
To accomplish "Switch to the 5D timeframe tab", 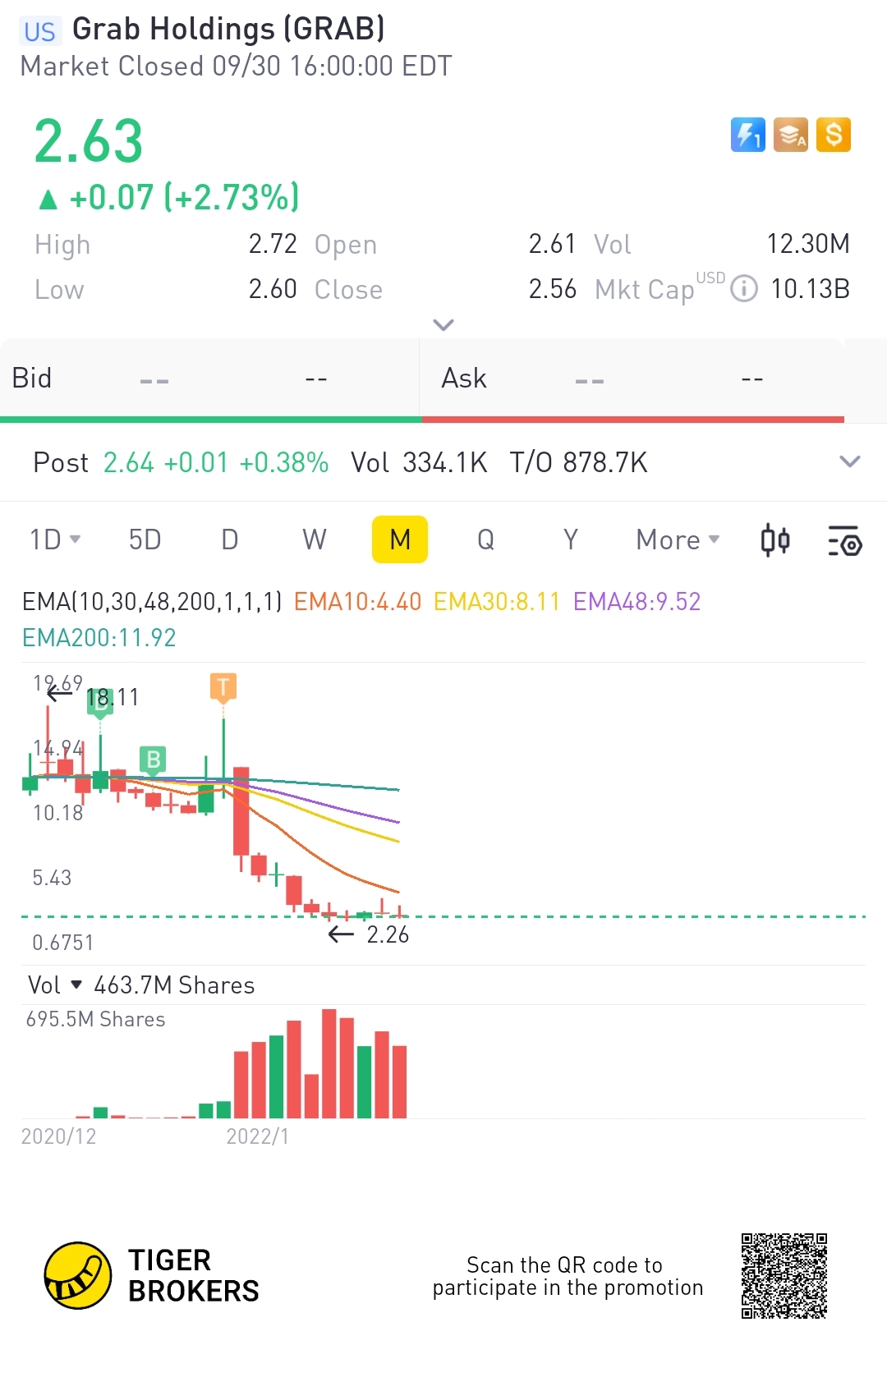I will tap(145, 539).
